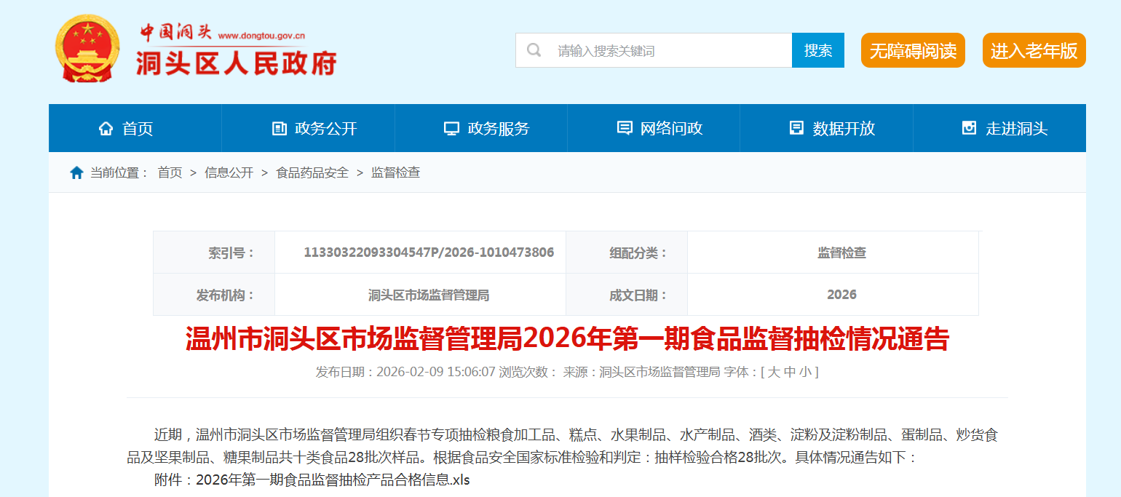Enable 无障碍阅读 accessibility mode
1121x497 pixels.
coord(913,51)
